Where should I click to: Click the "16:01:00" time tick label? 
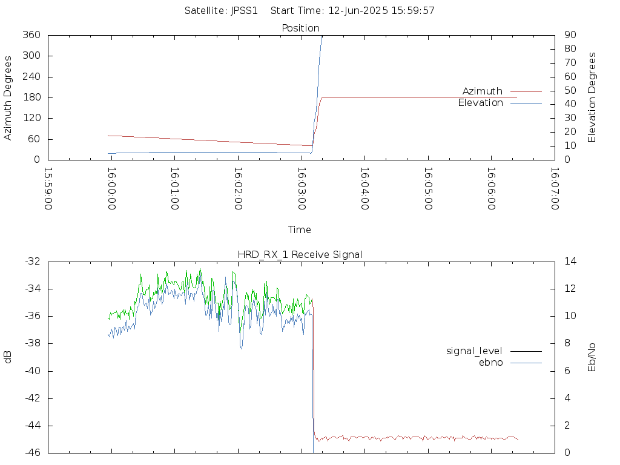pyautogui.click(x=175, y=189)
